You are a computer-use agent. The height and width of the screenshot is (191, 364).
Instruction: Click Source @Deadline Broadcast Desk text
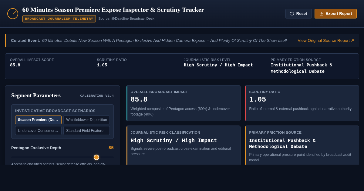(x=126, y=18)
